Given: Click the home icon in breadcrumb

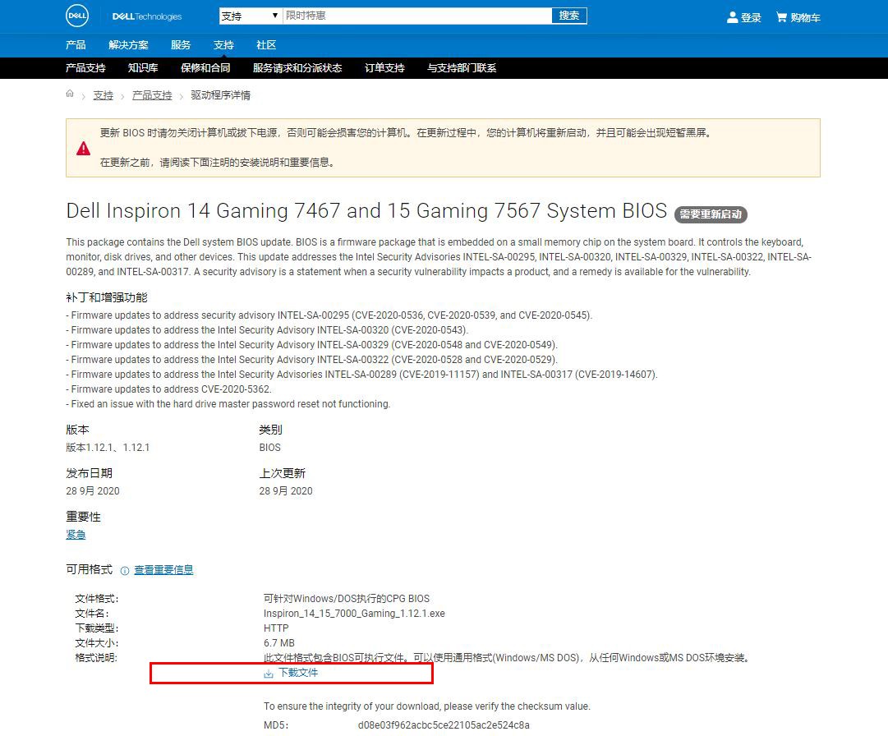Looking at the screenshot, I should point(70,94).
